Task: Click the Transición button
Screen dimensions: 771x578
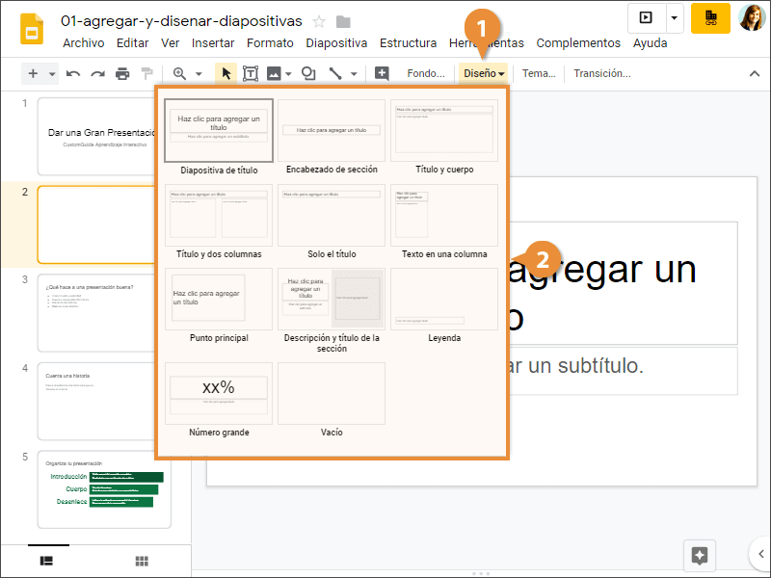Action: coord(601,73)
